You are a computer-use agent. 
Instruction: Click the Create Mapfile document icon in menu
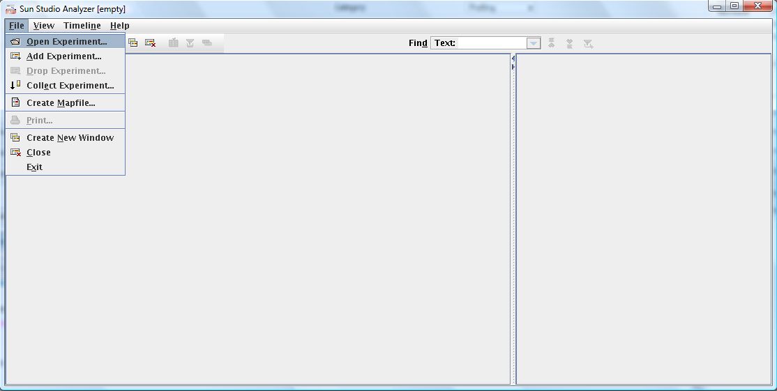[x=16, y=102]
